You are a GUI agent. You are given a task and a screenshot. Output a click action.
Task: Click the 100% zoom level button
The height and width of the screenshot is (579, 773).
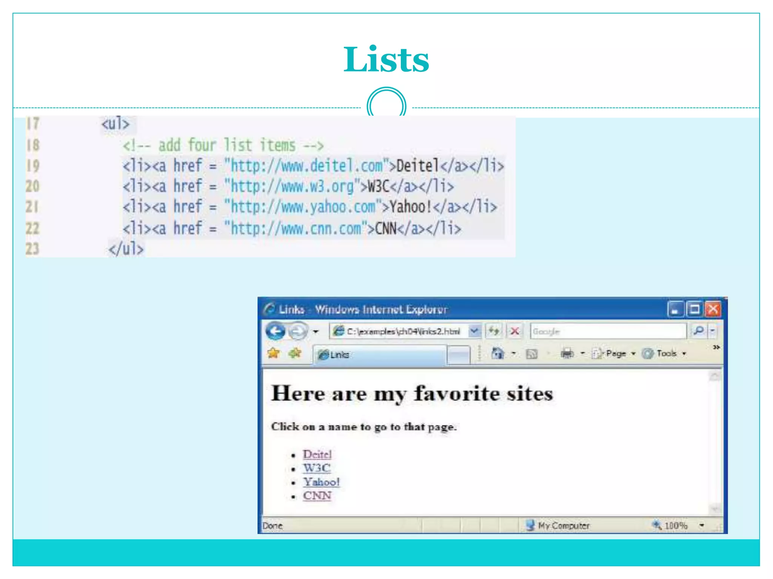[670, 525]
